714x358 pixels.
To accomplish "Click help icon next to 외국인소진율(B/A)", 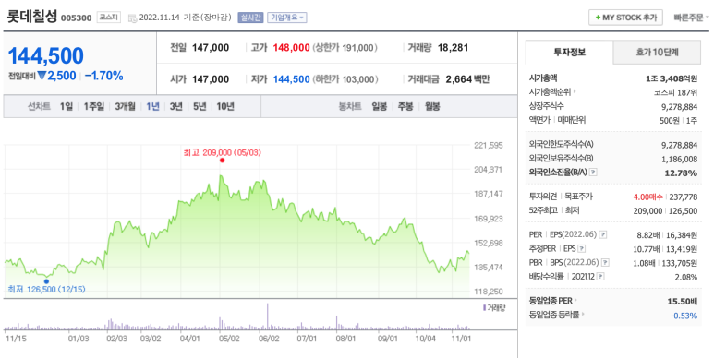I will tap(593, 173).
